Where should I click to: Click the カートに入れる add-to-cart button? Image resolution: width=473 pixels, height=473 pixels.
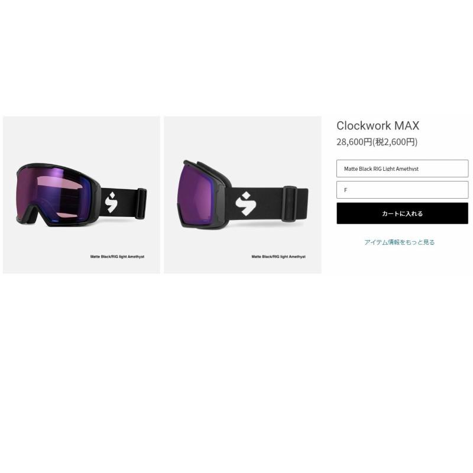pos(402,213)
